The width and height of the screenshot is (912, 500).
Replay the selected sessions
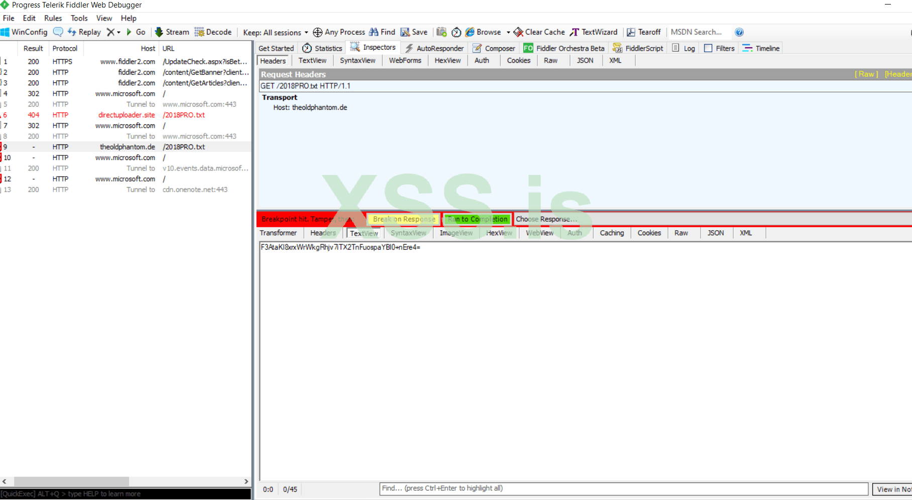(84, 32)
